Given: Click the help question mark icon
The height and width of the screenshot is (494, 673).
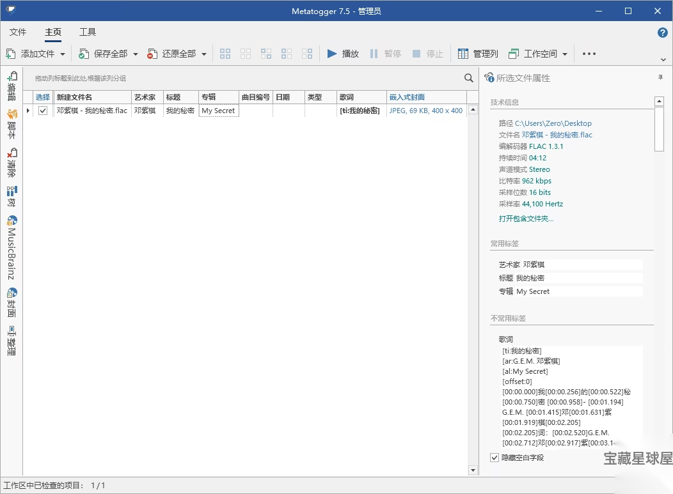Looking at the screenshot, I should tap(662, 33).
